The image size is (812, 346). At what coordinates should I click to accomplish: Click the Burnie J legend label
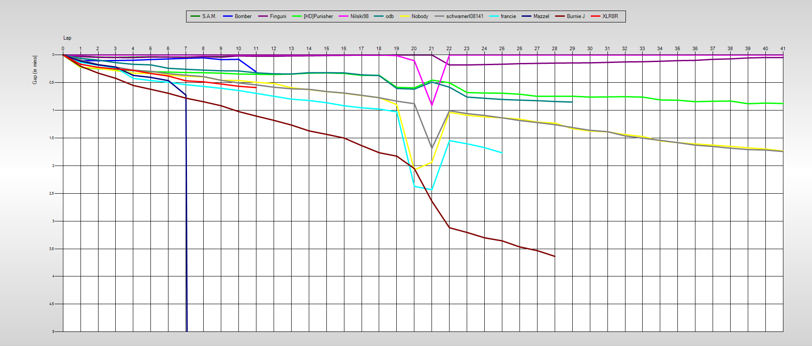click(x=575, y=16)
